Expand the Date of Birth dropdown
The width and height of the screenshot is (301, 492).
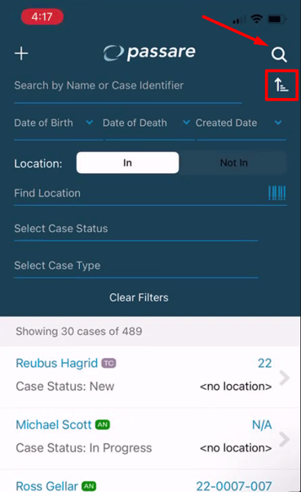pyautogui.click(x=54, y=123)
